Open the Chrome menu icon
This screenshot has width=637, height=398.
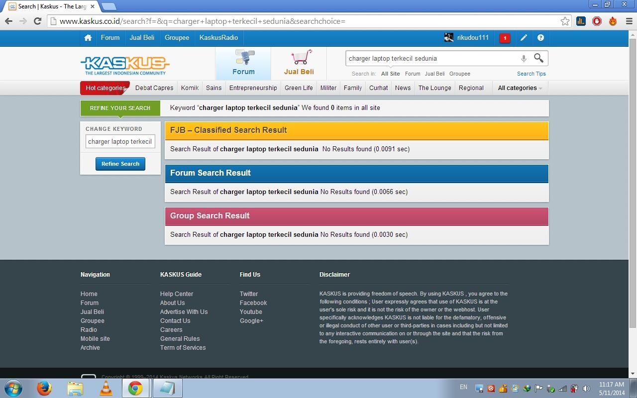coord(629,21)
